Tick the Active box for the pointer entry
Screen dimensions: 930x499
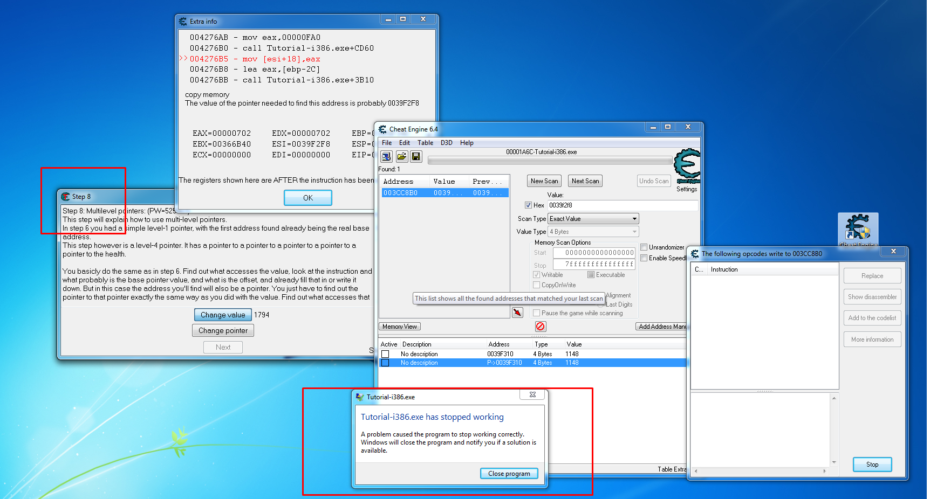(385, 363)
